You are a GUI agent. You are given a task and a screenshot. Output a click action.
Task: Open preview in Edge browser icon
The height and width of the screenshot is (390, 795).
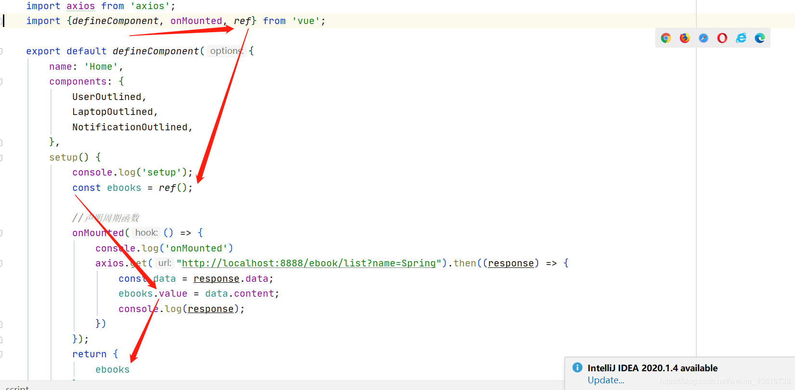[x=760, y=38]
